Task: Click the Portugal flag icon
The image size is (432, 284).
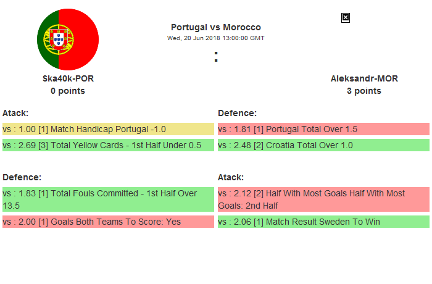Action: [68, 40]
